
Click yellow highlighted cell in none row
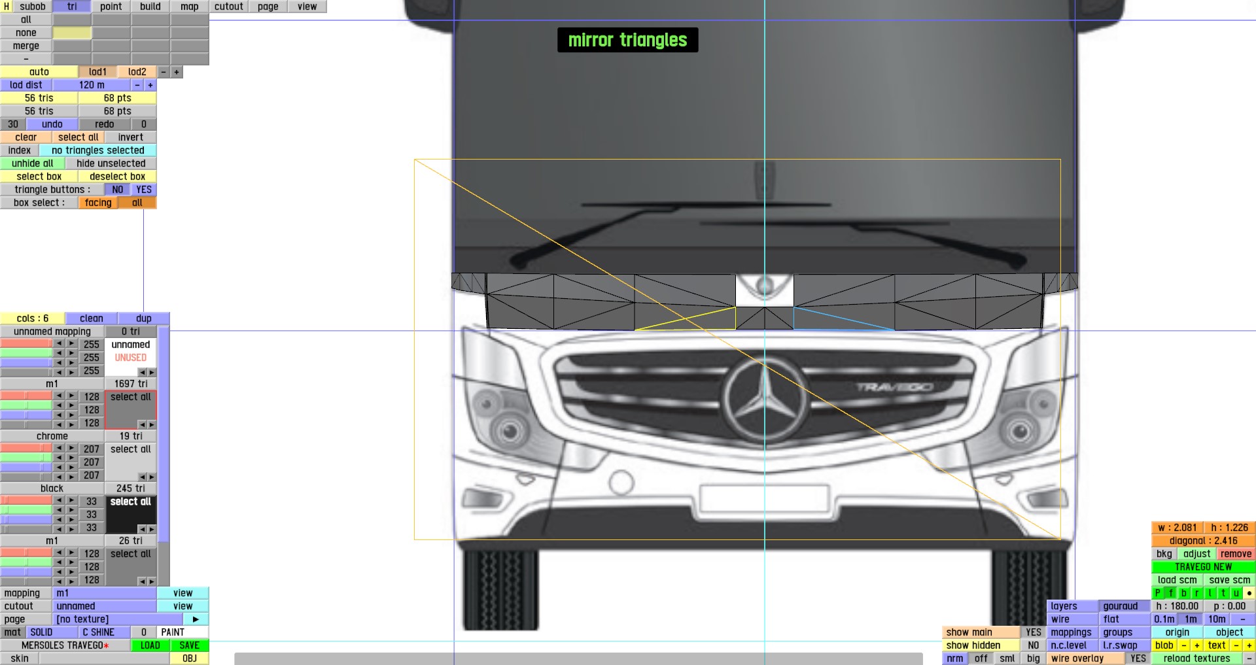click(72, 33)
